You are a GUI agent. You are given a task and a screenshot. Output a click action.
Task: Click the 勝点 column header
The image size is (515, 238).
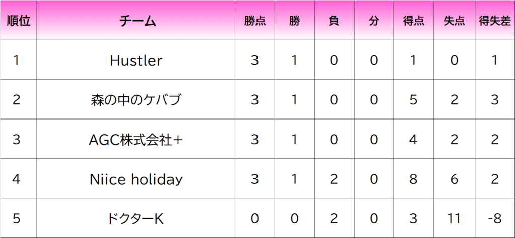[x=255, y=21]
